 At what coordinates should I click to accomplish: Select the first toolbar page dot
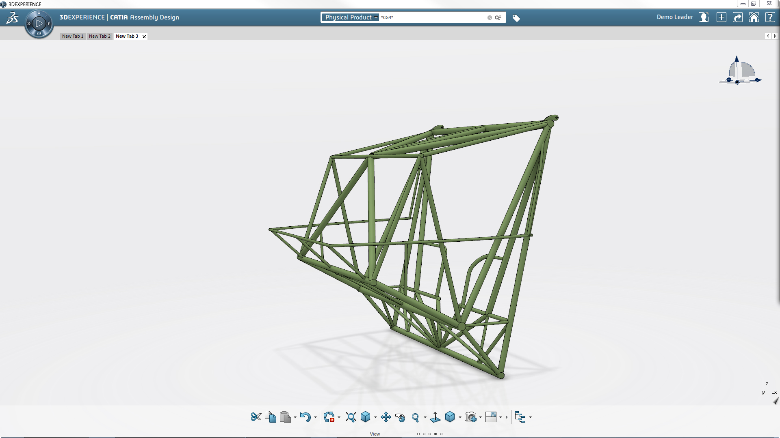pyautogui.click(x=418, y=434)
